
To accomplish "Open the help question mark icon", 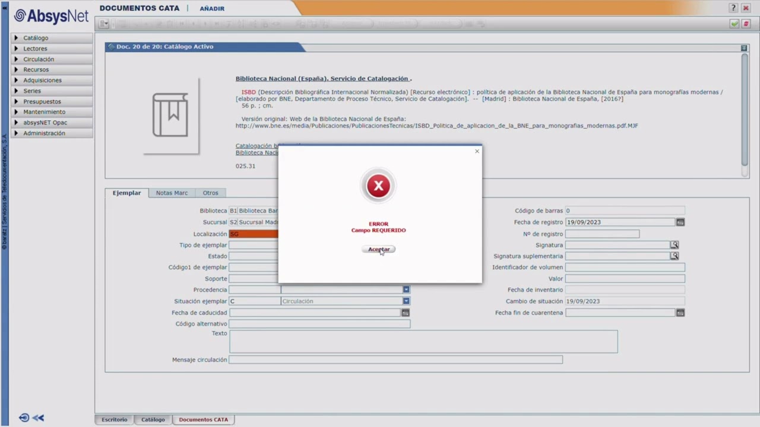I will [734, 8].
